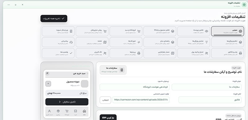248x120 pixels.
Task: Click the stack icon in راهنمای سایز
Action: coord(173,42)
